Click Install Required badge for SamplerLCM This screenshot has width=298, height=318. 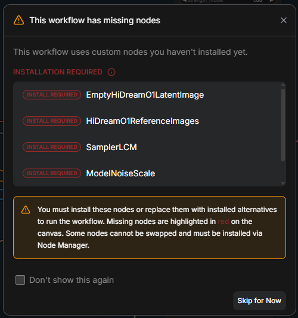[x=52, y=147]
